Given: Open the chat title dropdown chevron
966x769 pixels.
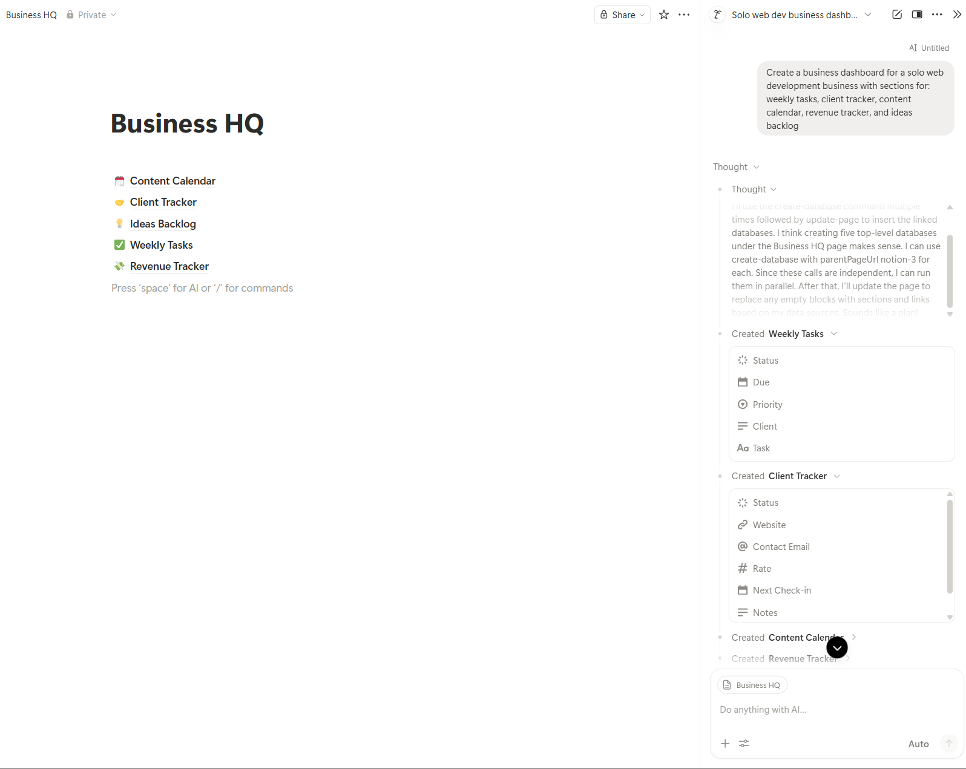Looking at the screenshot, I should 868,15.
